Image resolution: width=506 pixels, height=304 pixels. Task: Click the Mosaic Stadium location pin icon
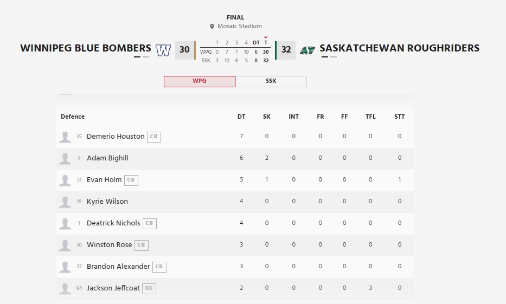click(212, 27)
